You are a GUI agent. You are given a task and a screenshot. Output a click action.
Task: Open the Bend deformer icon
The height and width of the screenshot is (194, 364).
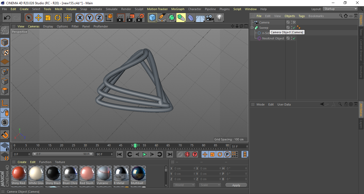191,18
